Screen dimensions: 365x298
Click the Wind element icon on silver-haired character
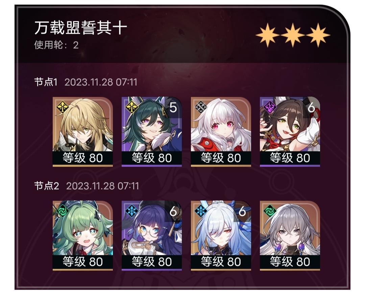point(270,211)
